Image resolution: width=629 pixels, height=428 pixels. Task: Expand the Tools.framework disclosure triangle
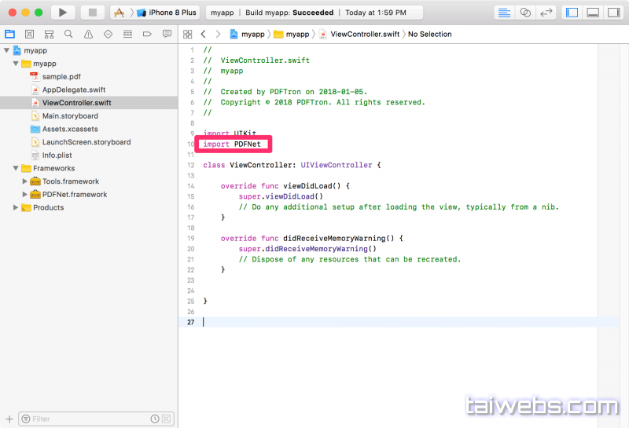(x=25, y=181)
